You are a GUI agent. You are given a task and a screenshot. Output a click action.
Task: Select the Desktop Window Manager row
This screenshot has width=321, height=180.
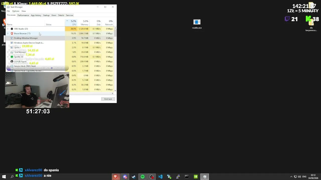coord(60,38)
